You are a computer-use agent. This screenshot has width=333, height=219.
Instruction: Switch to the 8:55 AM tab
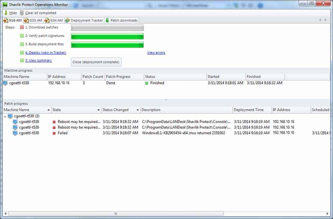[x=33, y=20]
